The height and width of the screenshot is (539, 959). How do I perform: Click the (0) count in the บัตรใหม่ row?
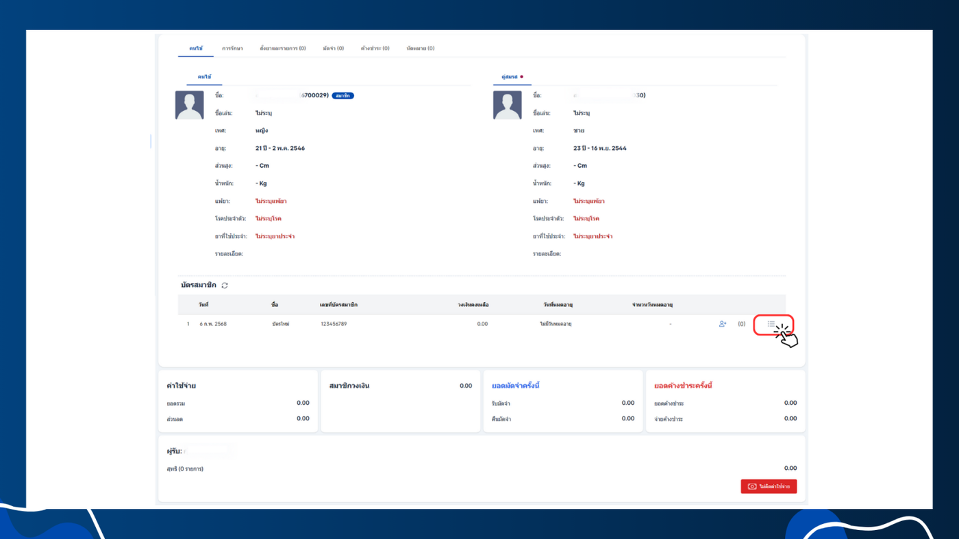742,324
